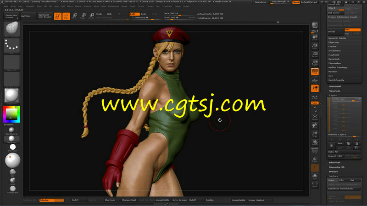This screenshot has height=206, width=367.
Task: Select the TrimDynamic brush in left tray
Action: click(13, 189)
